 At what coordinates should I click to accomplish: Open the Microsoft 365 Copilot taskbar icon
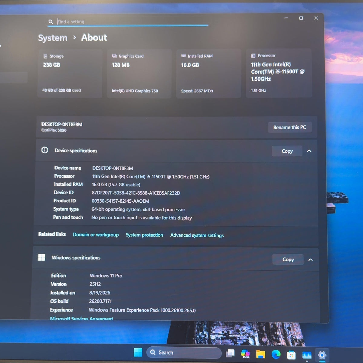[245, 354]
